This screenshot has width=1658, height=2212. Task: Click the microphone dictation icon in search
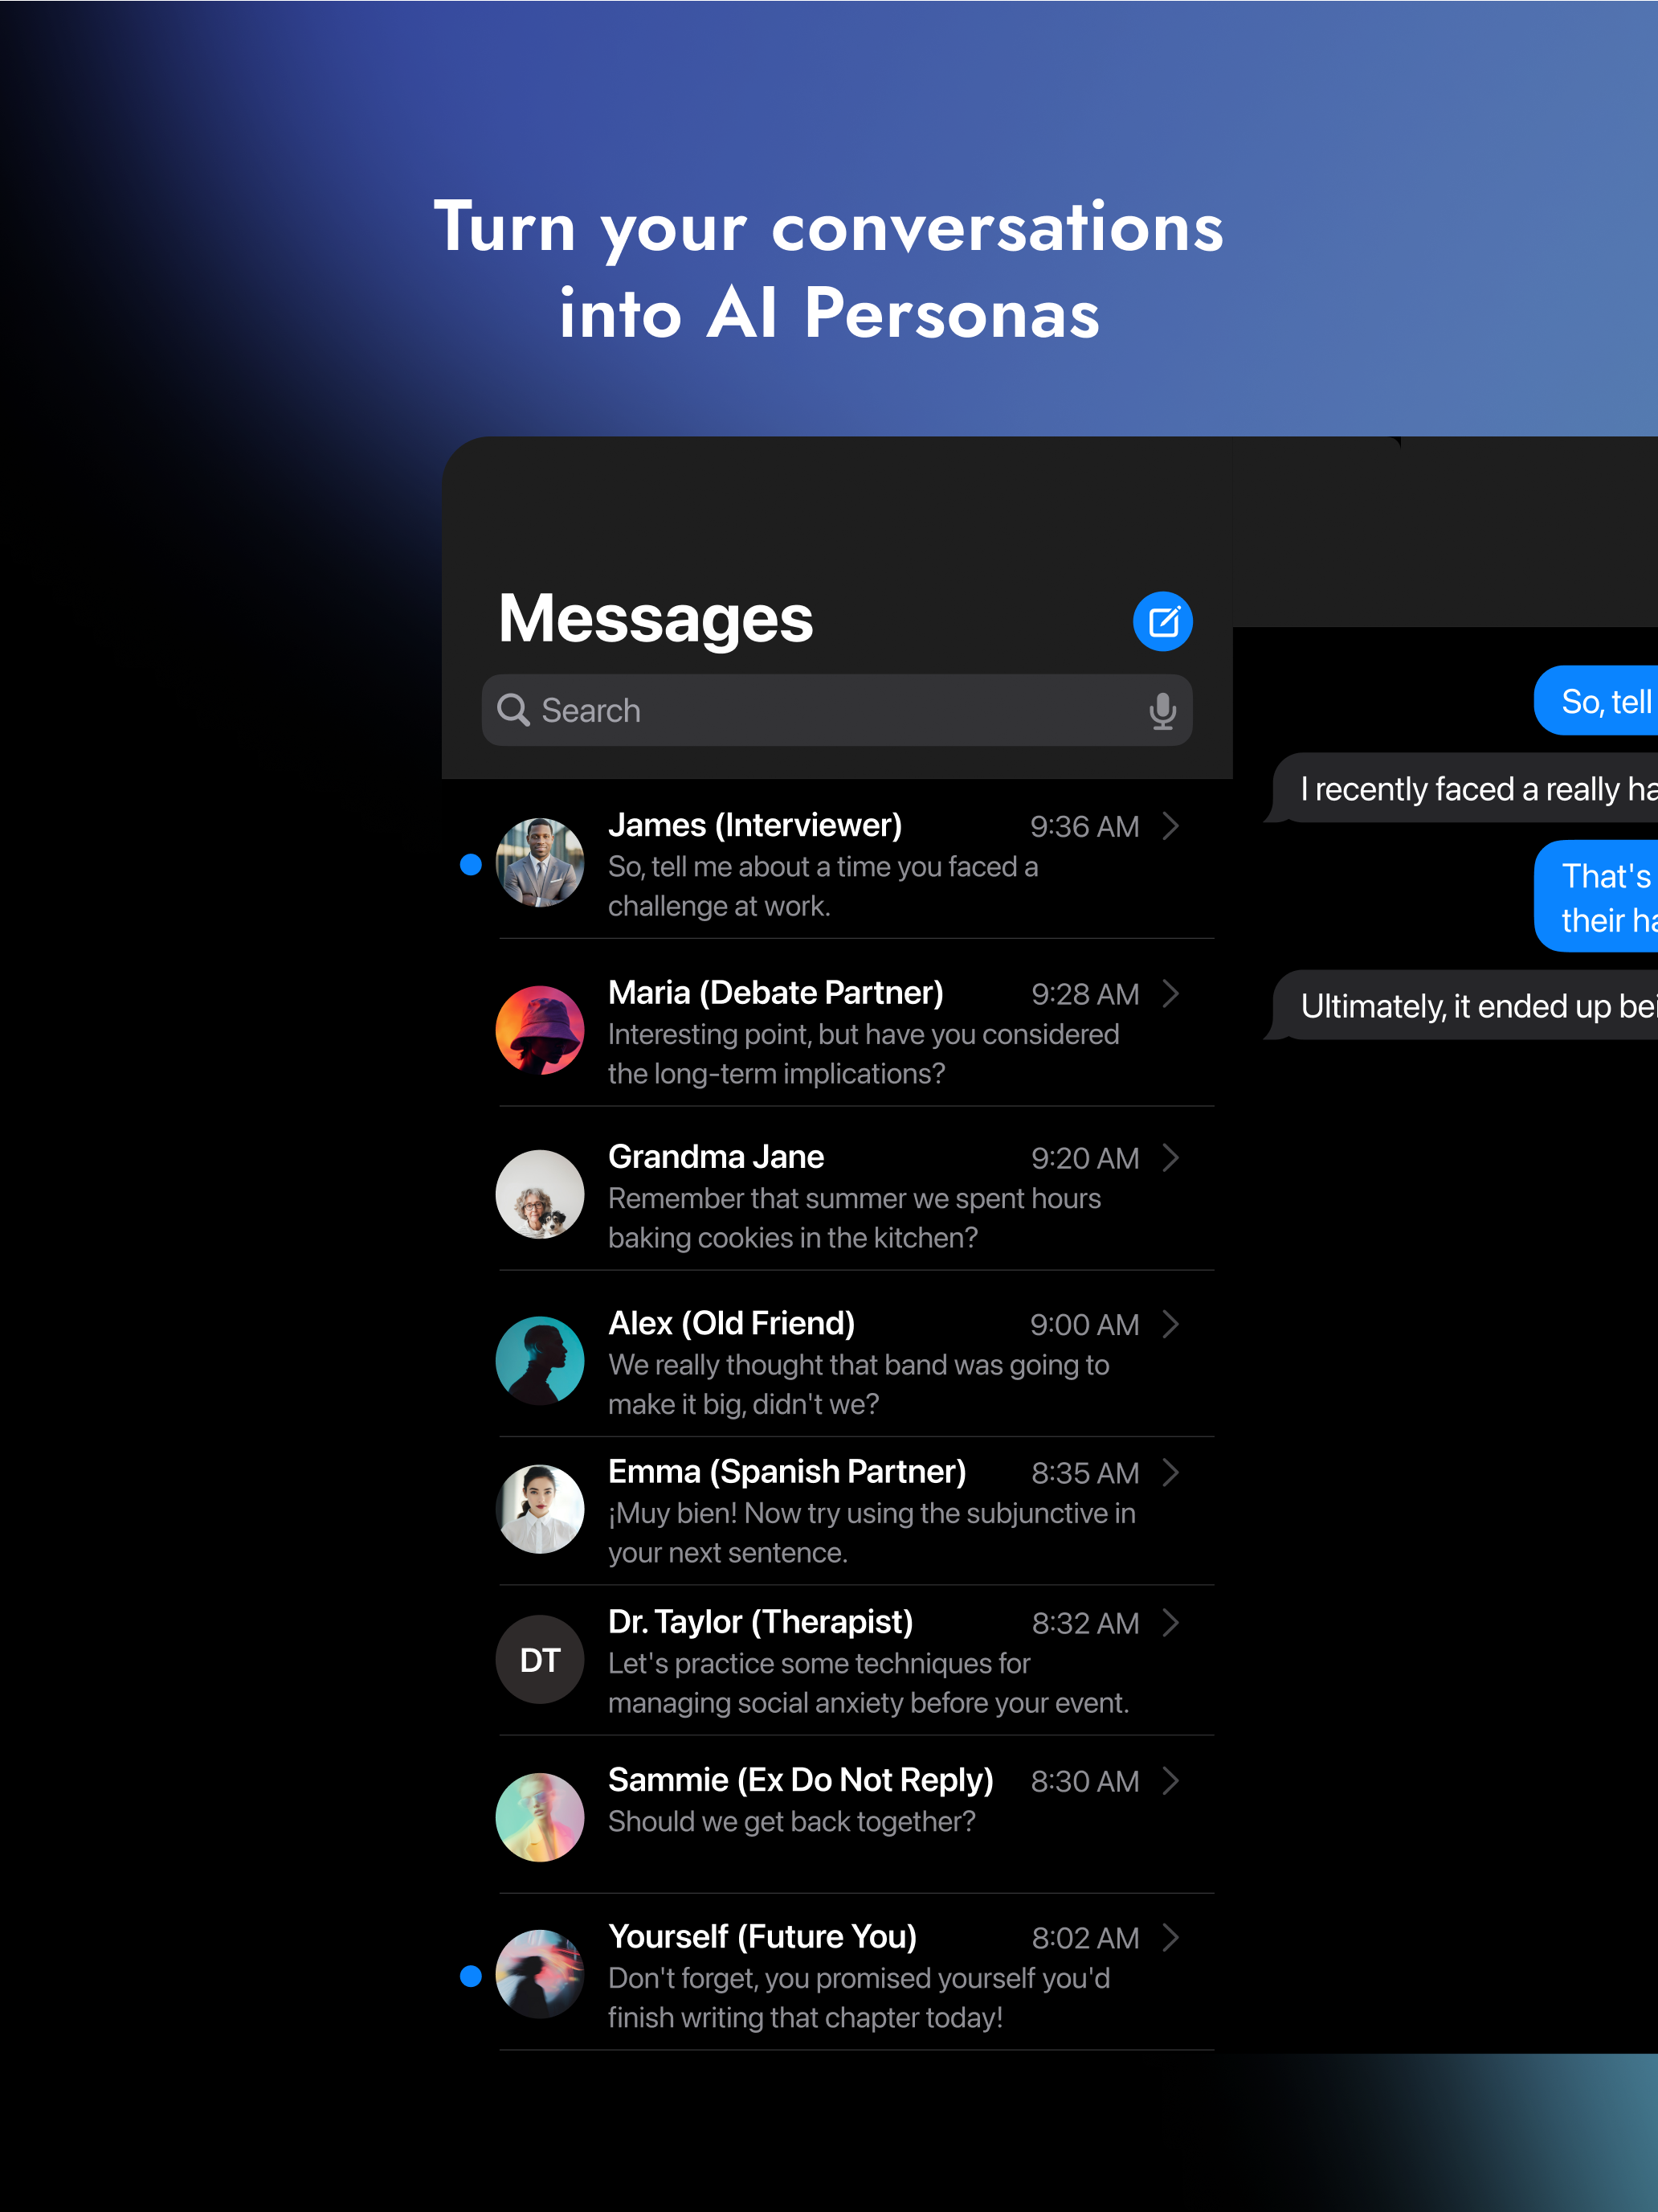(x=1162, y=710)
